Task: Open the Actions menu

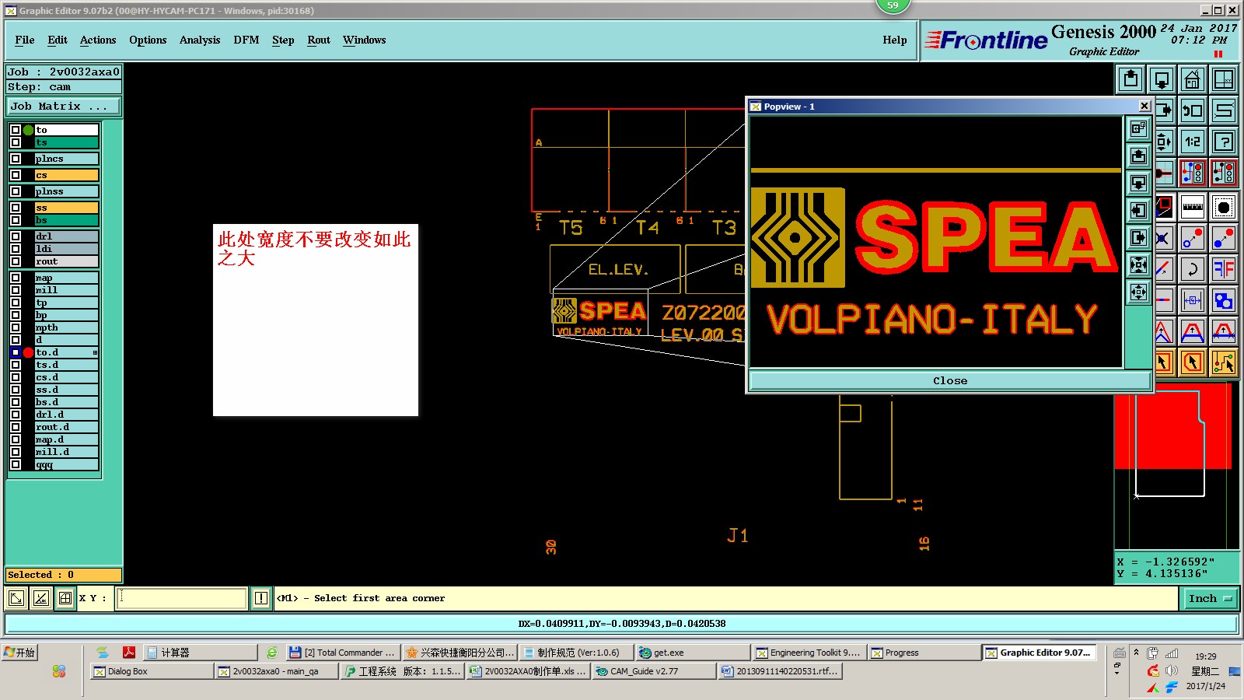Action: (98, 40)
